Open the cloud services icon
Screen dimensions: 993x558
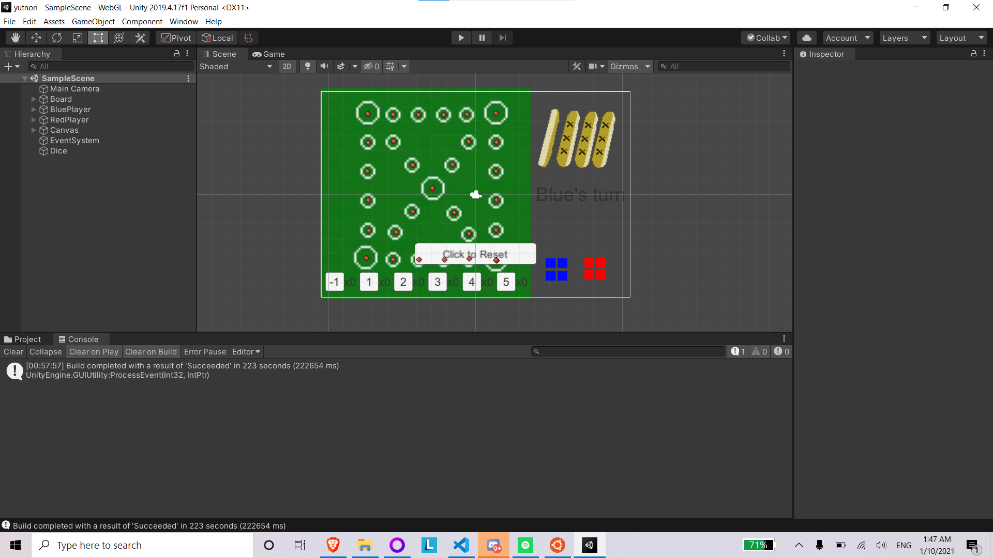[807, 38]
